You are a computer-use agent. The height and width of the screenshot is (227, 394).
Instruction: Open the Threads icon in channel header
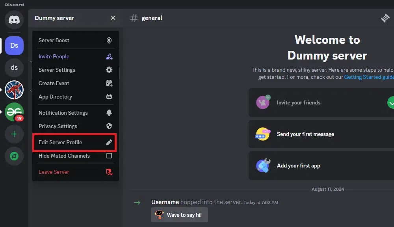pyautogui.click(x=385, y=18)
